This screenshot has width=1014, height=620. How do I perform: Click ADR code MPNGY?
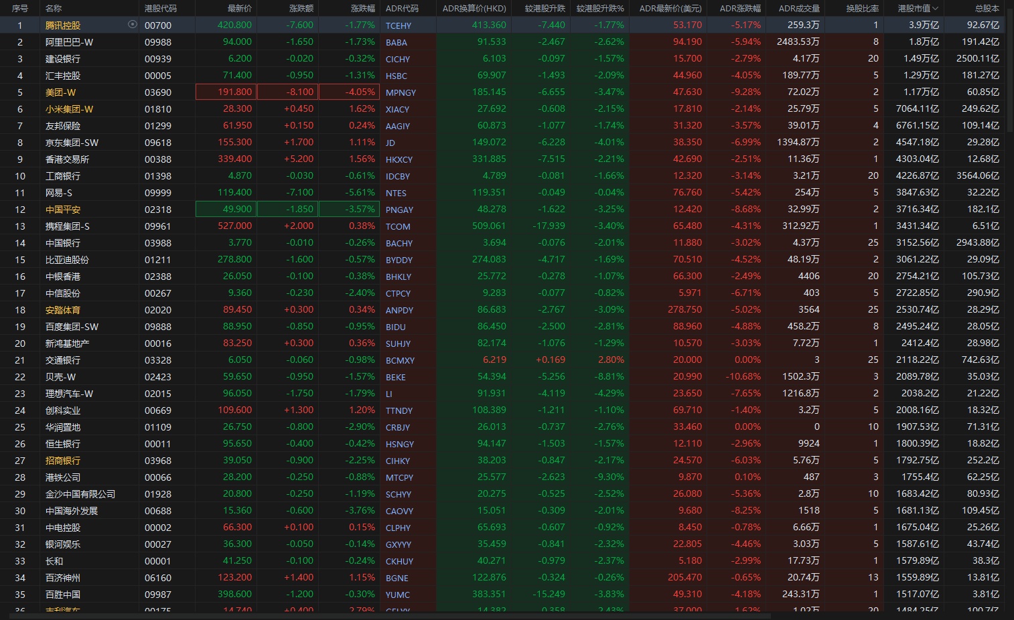[401, 92]
